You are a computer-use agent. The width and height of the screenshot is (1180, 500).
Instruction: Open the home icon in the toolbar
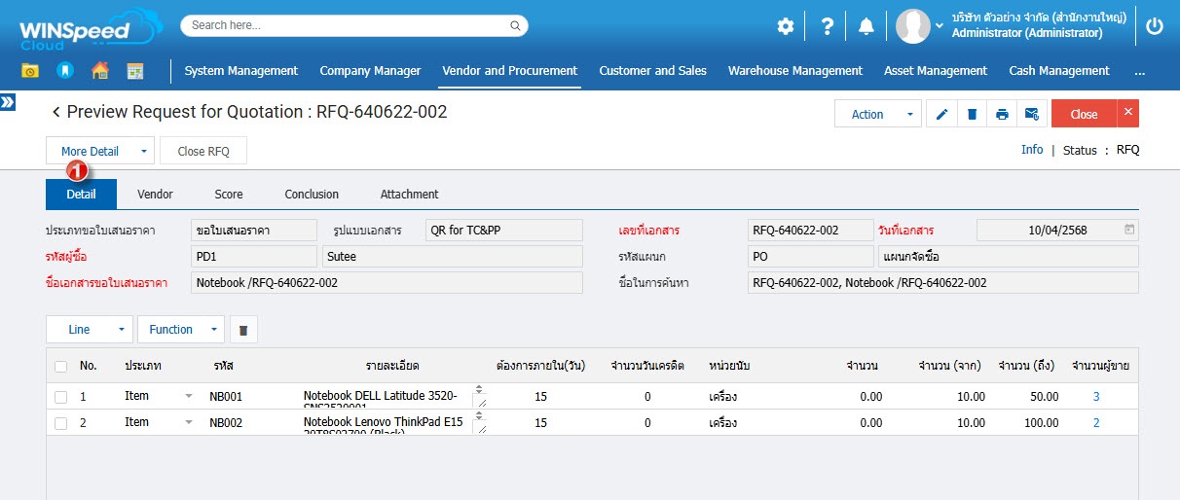coord(99,70)
